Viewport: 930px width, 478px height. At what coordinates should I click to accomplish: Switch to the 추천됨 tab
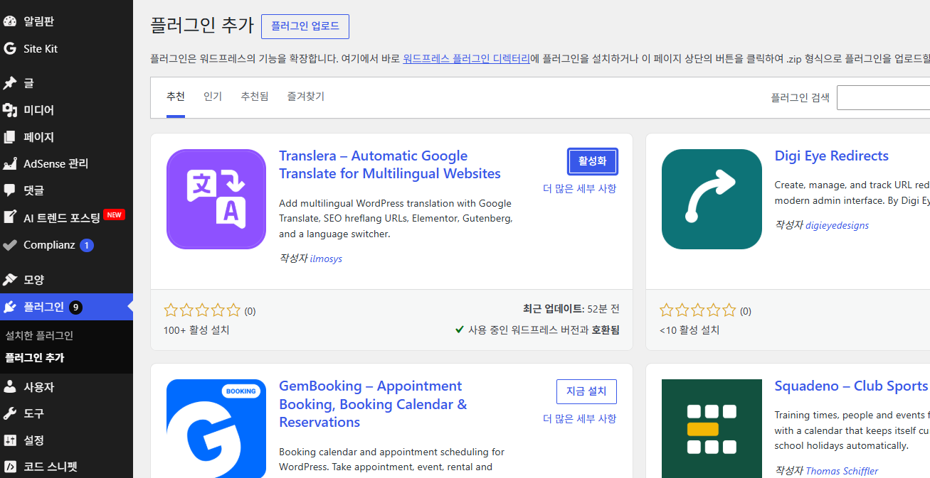pyautogui.click(x=255, y=97)
